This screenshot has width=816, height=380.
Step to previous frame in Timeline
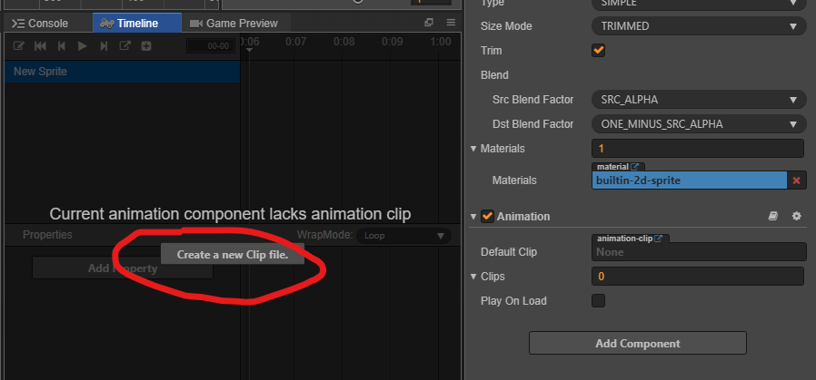(62, 45)
